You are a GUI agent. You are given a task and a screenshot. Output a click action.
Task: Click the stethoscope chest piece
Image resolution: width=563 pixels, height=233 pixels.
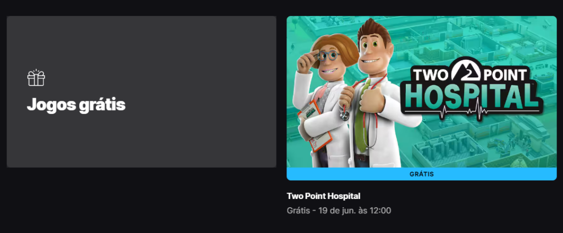point(344,115)
